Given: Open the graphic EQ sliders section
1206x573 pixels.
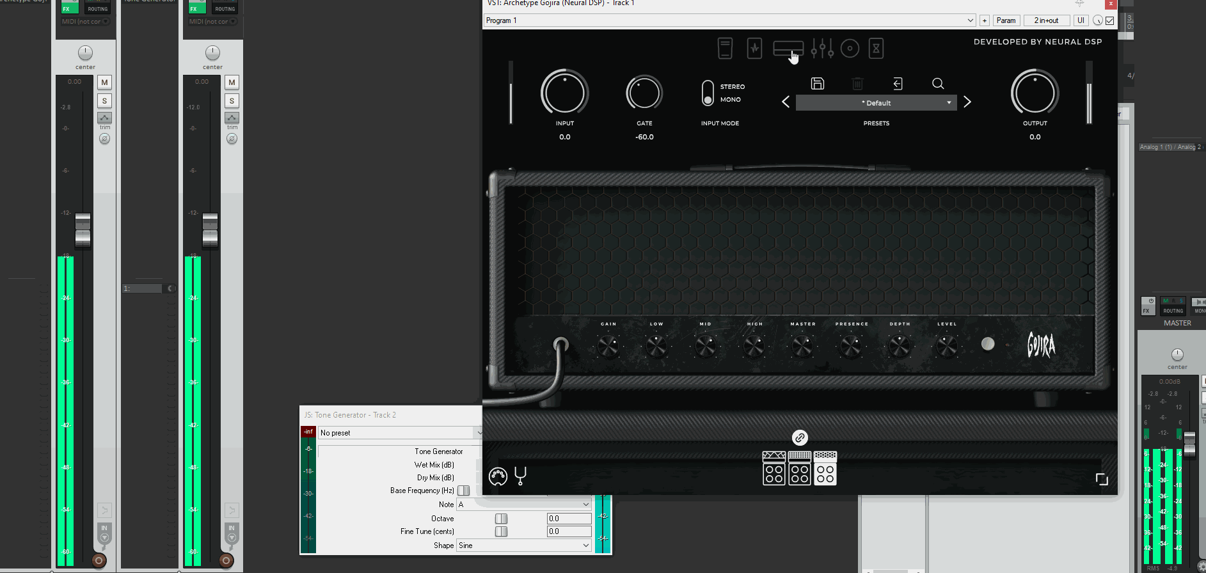Looking at the screenshot, I should 822,49.
